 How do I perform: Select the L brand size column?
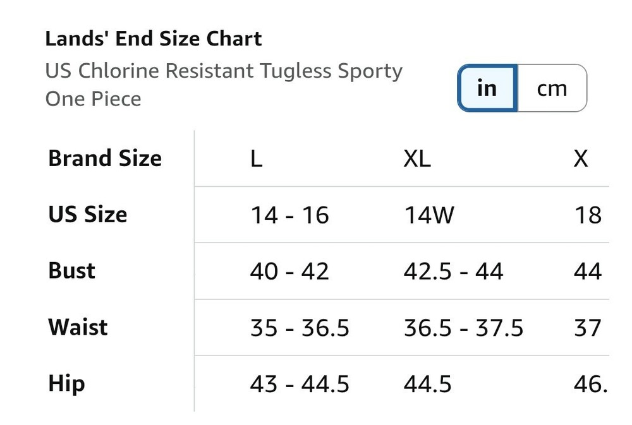pos(257,159)
